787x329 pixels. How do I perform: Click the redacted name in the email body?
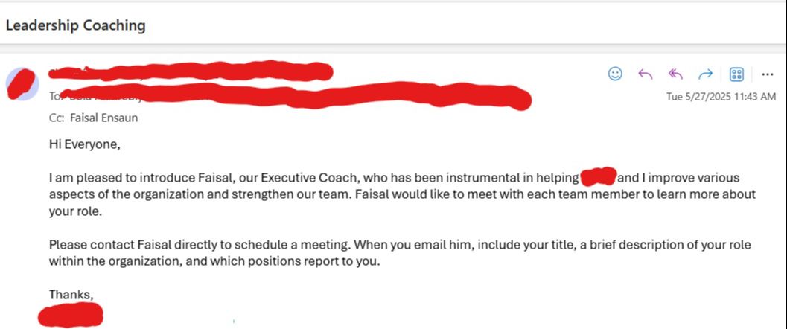tap(597, 178)
